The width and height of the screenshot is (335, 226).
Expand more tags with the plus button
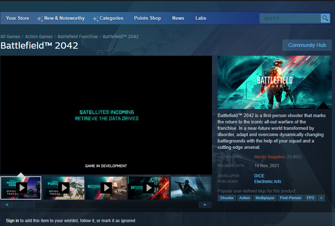coord(321,198)
